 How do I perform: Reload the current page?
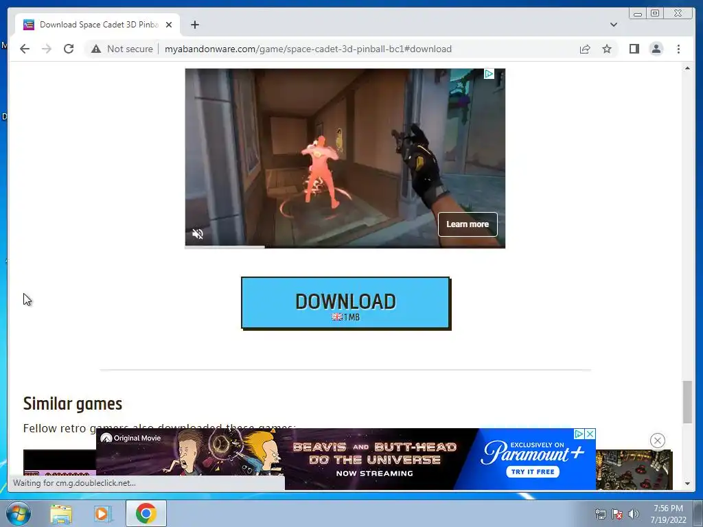(x=69, y=49)
